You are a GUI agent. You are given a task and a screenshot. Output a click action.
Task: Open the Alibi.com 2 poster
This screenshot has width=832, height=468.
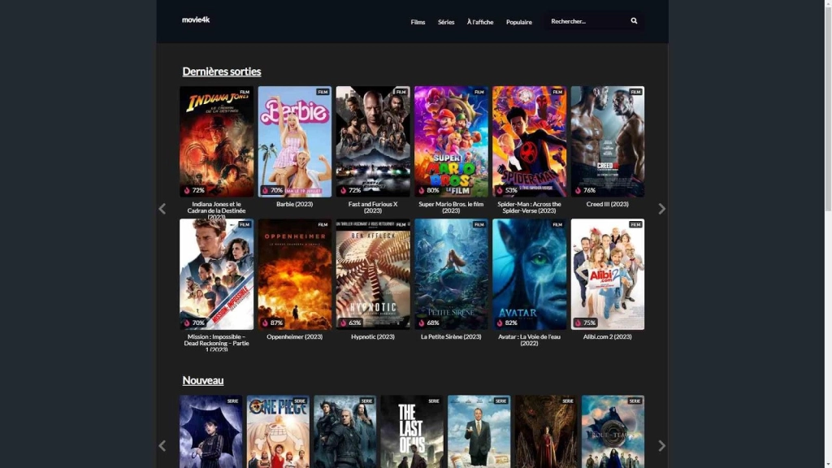pos(608,275)
